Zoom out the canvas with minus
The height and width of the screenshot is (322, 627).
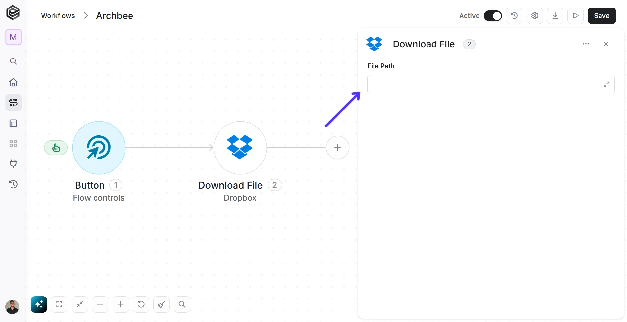(100, 304)
